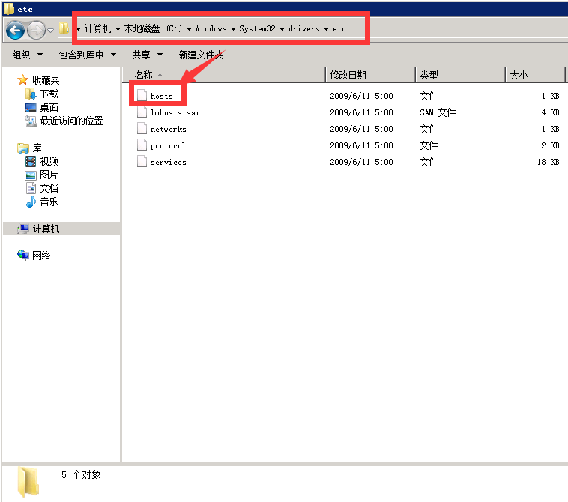Click the 库 libraries icon
Image resolution: width=568 pixels, height=502 pixels.
coord(23,148)
